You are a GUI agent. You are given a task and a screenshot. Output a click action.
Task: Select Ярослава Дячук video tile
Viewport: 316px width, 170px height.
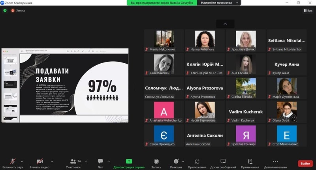click(x=246, y=41)
